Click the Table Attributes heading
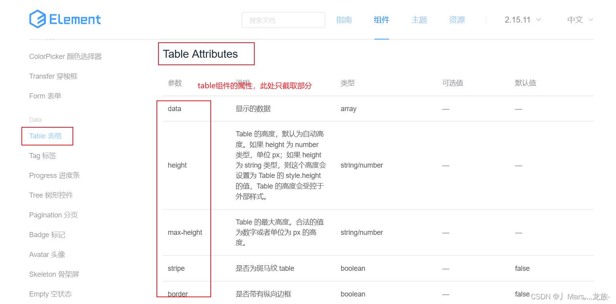The width and height of the screenshot is (616, 304). click(200, 54)
